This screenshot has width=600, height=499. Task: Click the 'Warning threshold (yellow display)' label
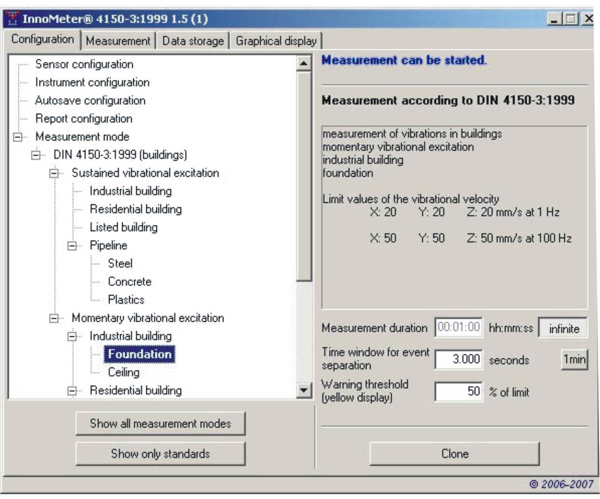pos(365,391)
